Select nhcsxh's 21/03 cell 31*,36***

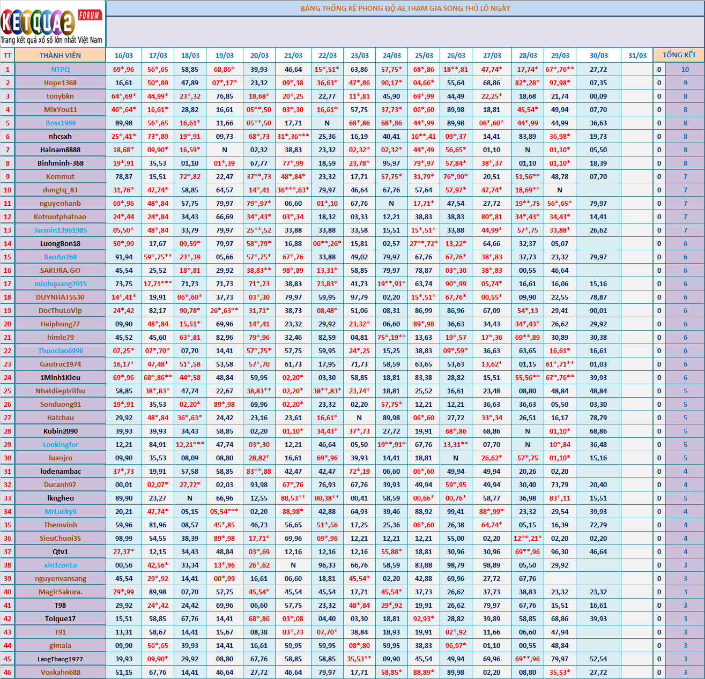click(293, 136)
